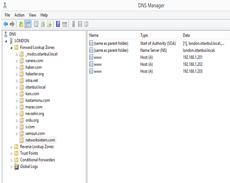
Task: Open the Action menu
Action: click(19, 15)
